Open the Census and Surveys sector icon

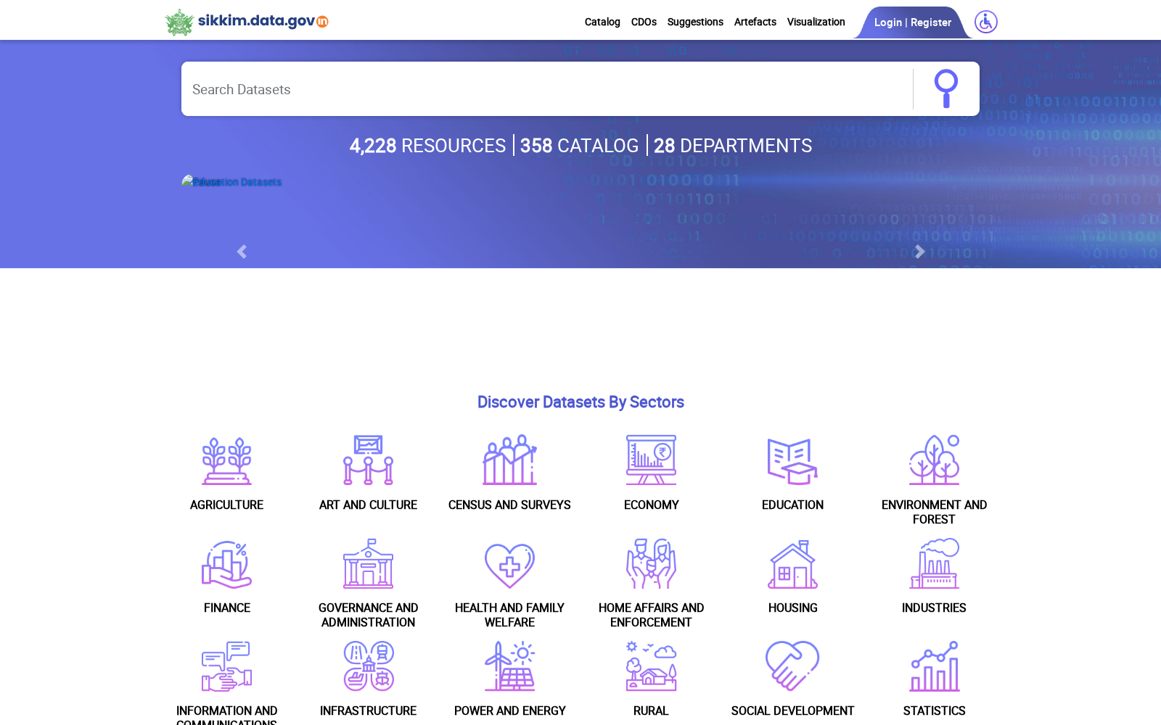[509, 460]
